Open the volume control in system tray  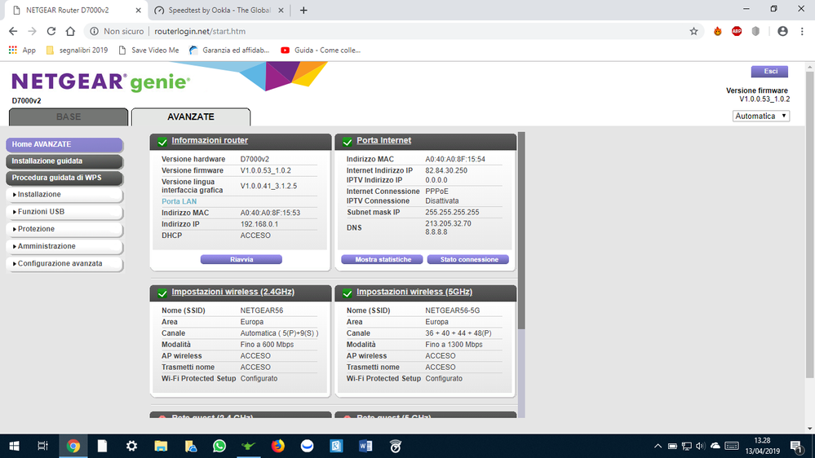click(x=700, y=446)
